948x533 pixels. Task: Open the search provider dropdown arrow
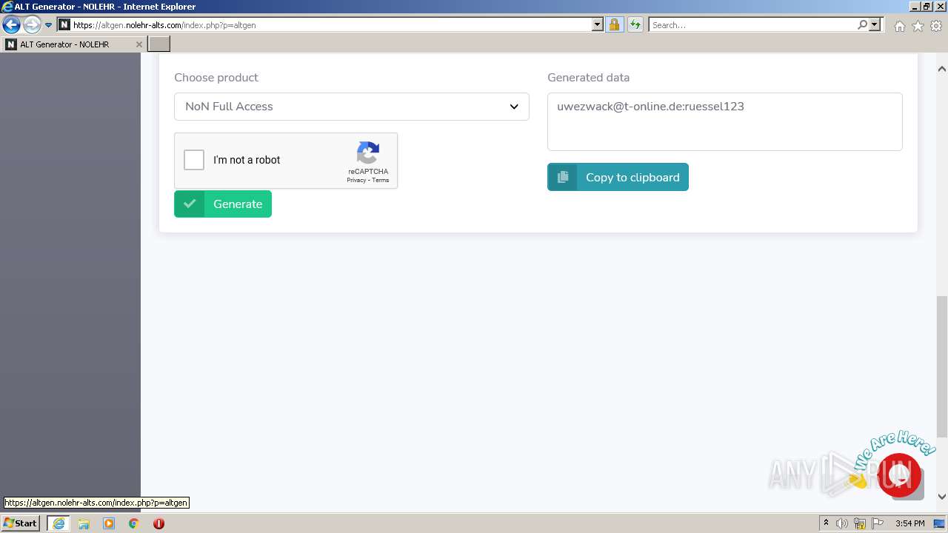pos(875,25)
